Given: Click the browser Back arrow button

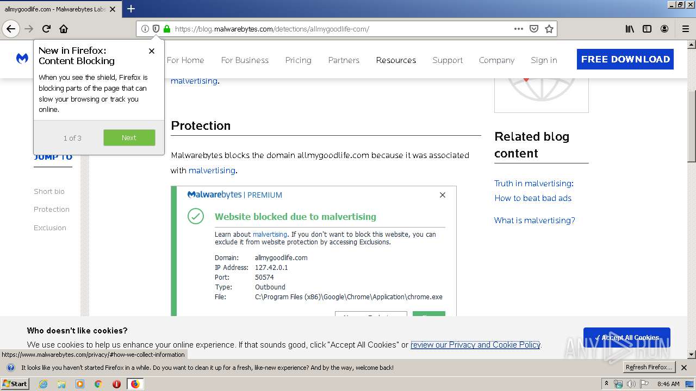Looking at the screenshot, I should tap(11, 29).
